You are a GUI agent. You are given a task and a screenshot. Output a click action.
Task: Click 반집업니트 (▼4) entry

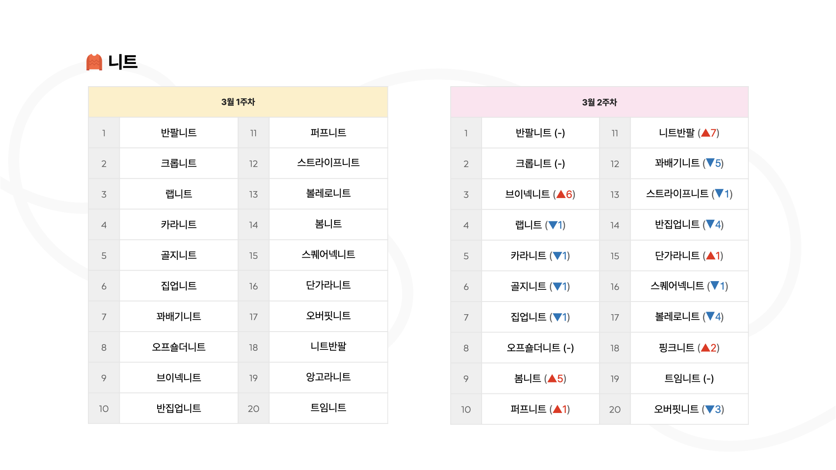point(689,225)
